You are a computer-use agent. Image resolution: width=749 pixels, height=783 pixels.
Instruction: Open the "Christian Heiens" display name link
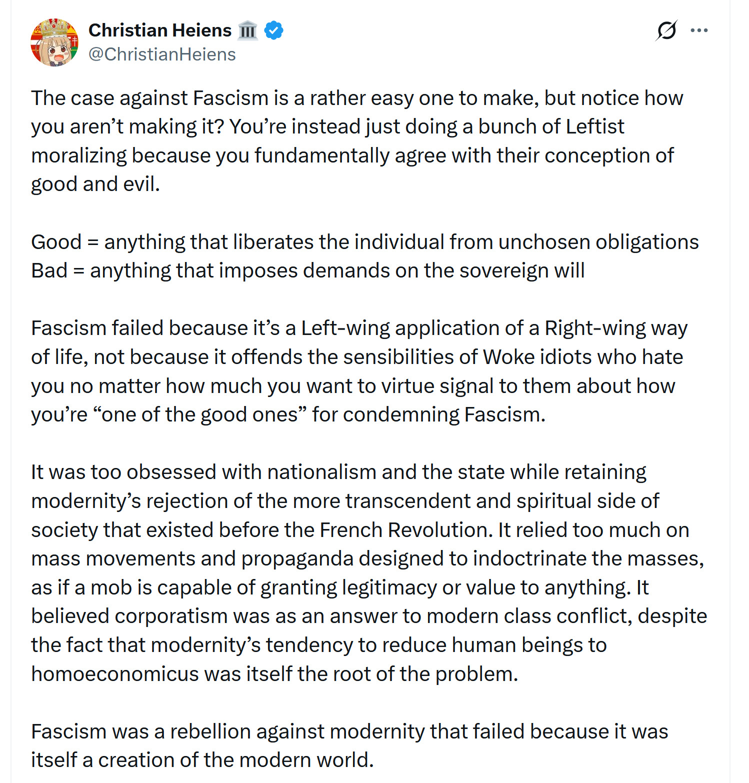tap(160, 30)
